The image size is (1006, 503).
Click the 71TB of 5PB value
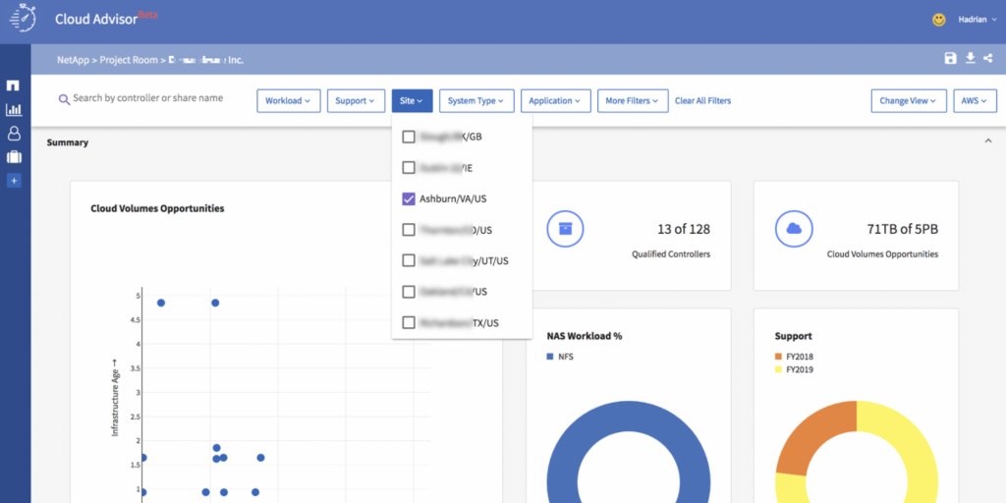[902, 229]
